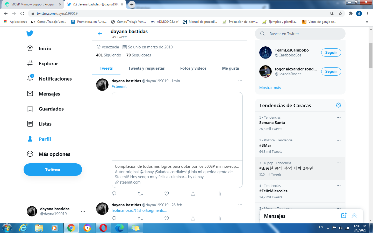The image size is (373, 233).
Task: Retweet the #steemit tweet
Action: point(140,194)
